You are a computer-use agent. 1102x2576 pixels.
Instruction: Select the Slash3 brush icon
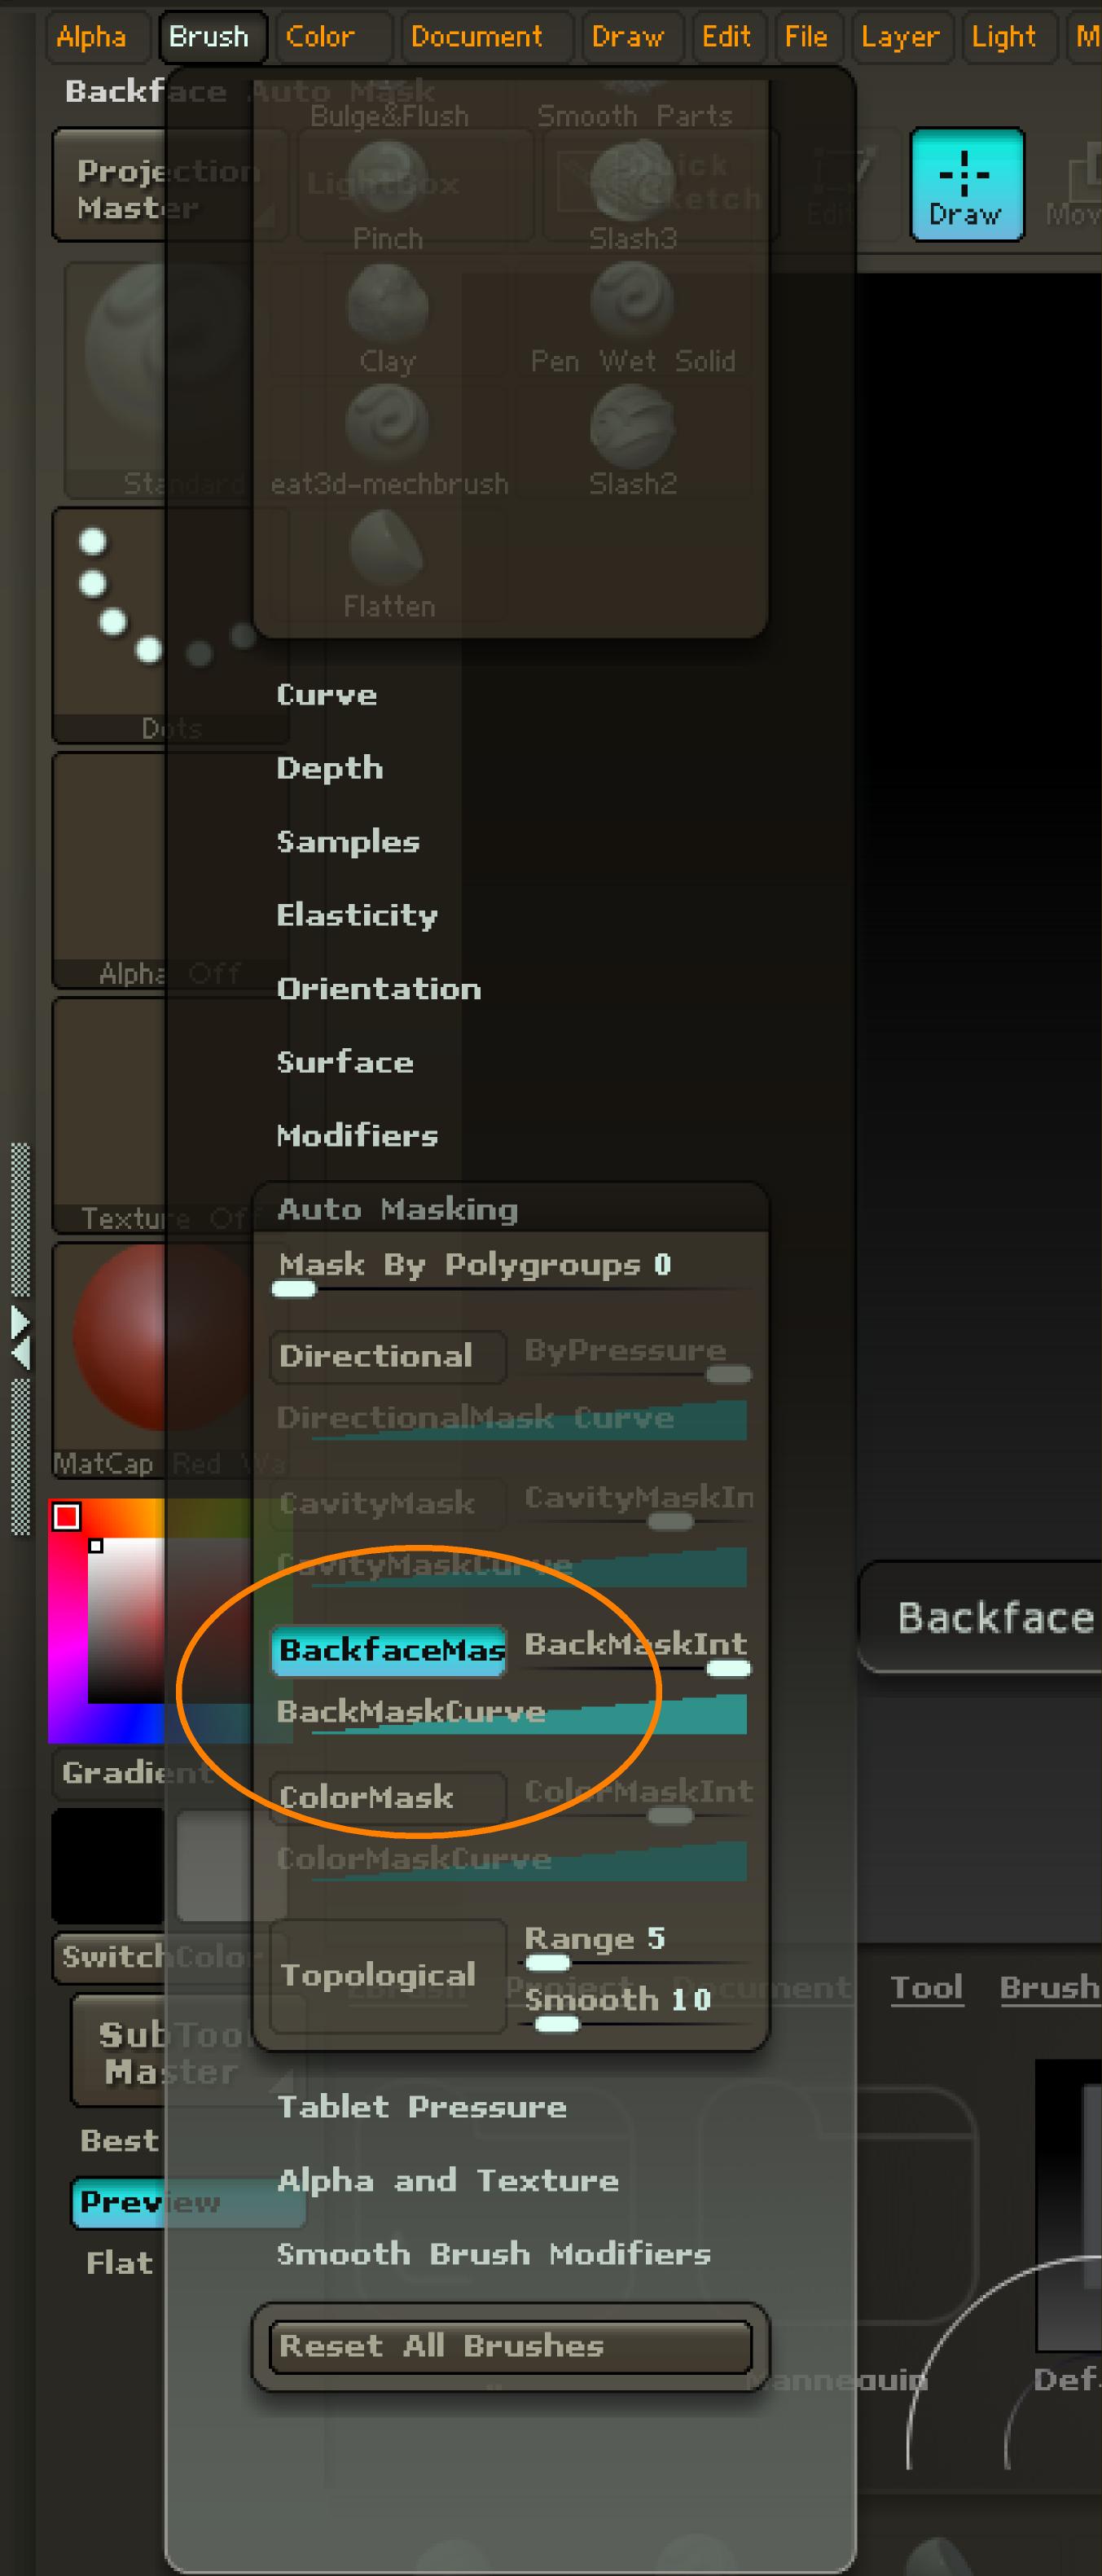point(631,180)
